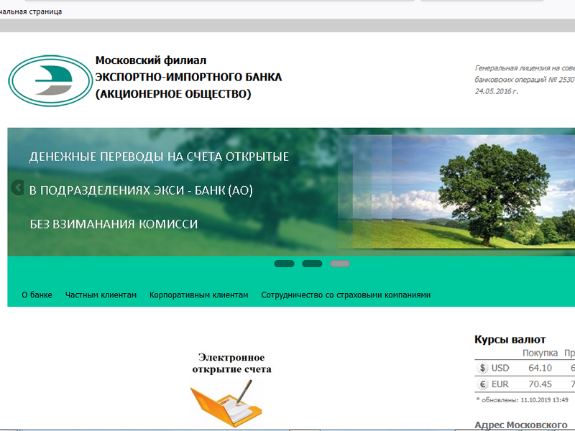Click the "(АКЦИОНЕРНОЕ ОБЩЕСТВО)" header text

point(173,94)
